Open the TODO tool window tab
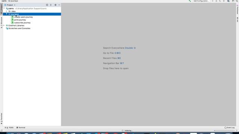Screen dimensions: 239x134 [x=9, y=127]
